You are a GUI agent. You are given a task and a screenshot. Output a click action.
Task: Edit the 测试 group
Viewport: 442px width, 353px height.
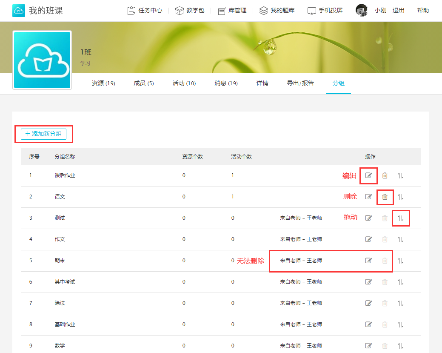tap(368, 218)
